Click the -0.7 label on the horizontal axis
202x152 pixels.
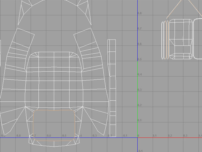33,136
